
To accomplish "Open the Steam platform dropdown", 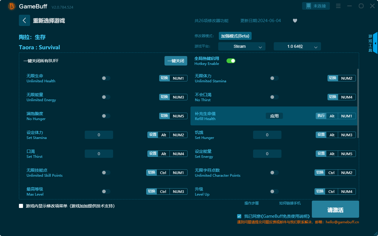I will 242,46.
